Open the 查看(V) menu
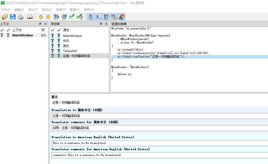268x164 pixels. tap(75, 10)
